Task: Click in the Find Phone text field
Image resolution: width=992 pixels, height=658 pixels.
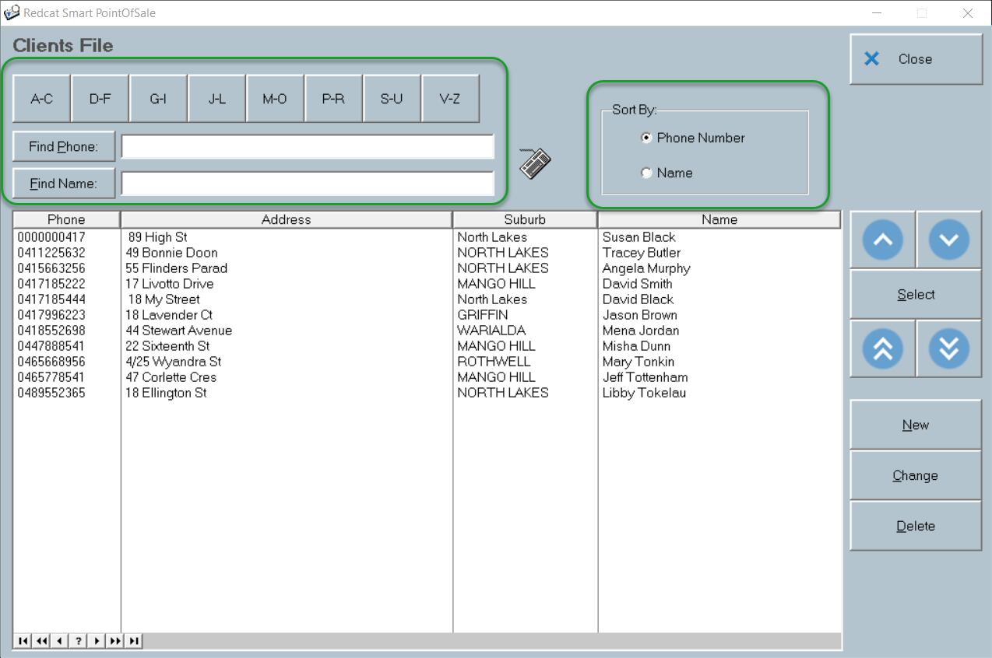Action: 308,146
